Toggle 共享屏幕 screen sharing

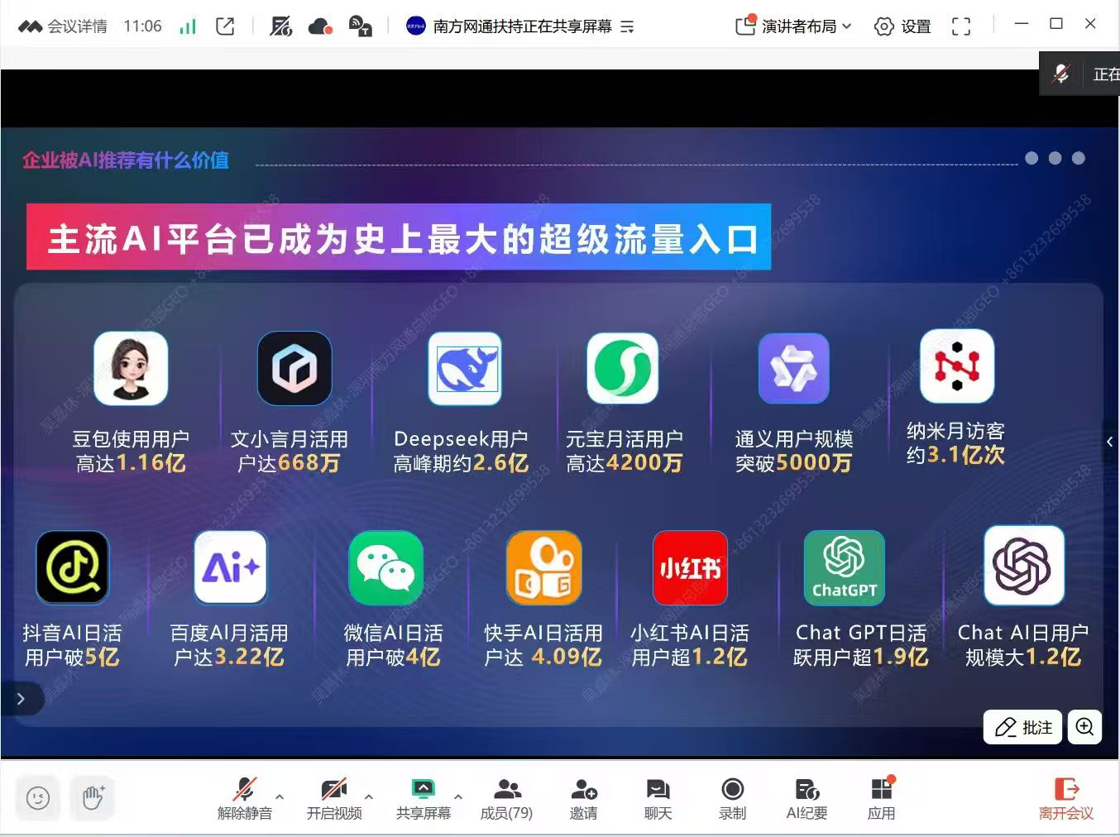[424, 798]
